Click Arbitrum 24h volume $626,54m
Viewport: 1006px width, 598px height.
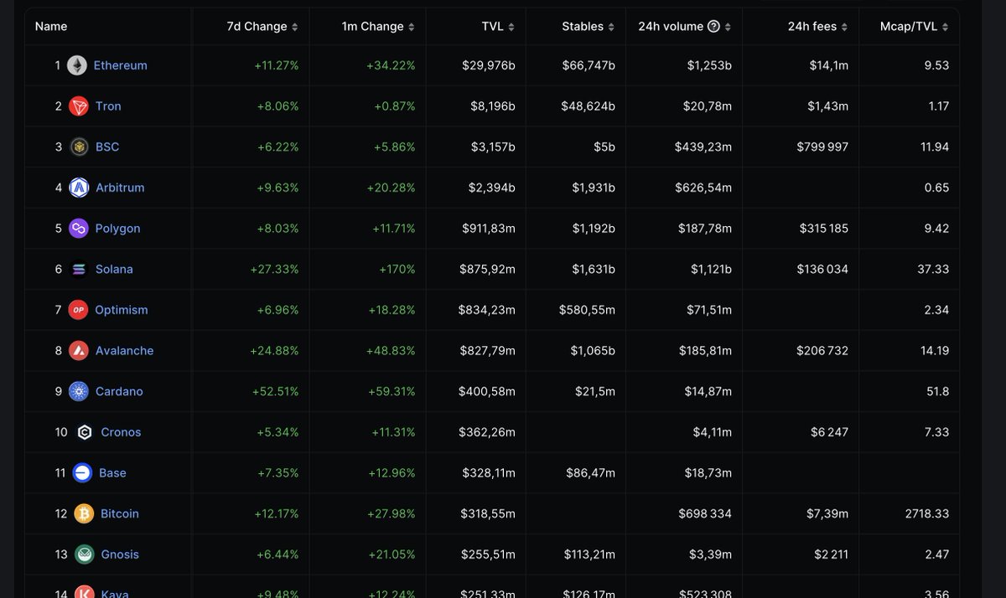pos(703,188)
